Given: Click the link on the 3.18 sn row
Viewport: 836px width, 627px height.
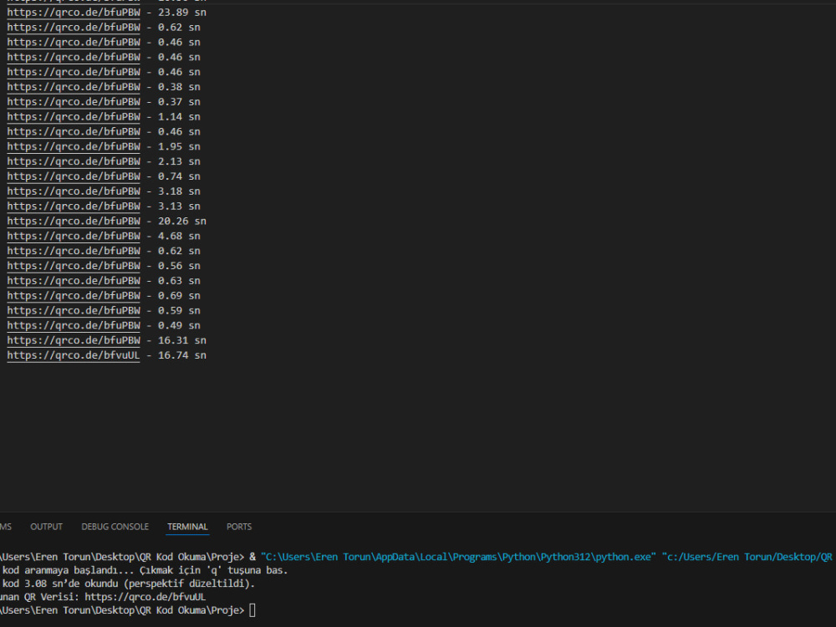Looking at the screenshot, I should coord(74,191).
